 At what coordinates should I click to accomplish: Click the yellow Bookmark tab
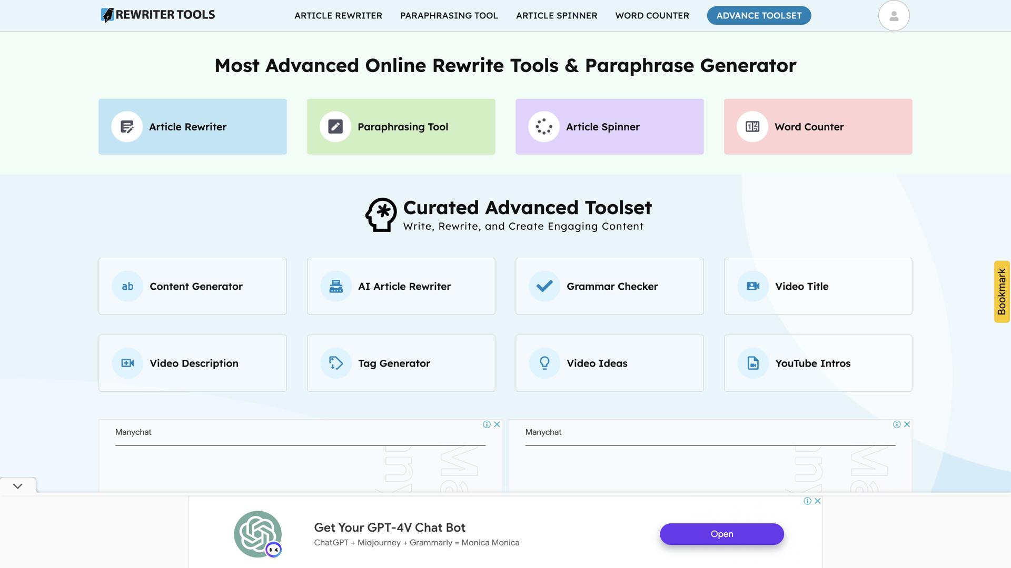pos(1002,290)
